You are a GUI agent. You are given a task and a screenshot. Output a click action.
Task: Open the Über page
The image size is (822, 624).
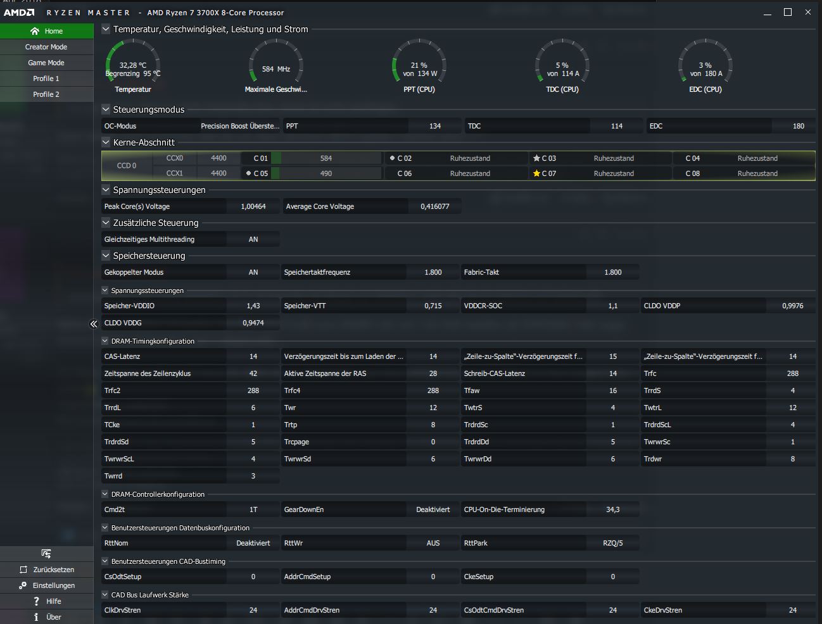click(47, 617)
